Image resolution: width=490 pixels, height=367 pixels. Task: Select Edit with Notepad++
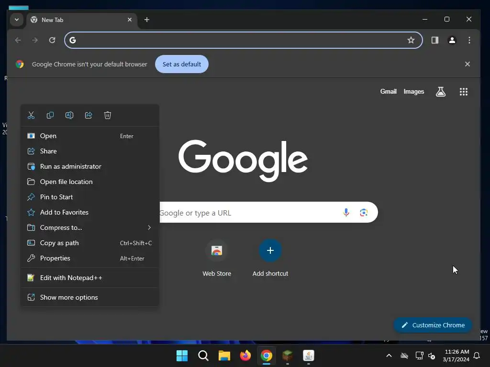tap(89, 278)
